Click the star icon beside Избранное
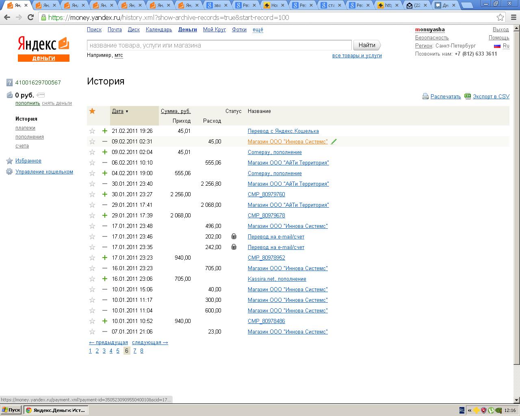 click(10, 161)
